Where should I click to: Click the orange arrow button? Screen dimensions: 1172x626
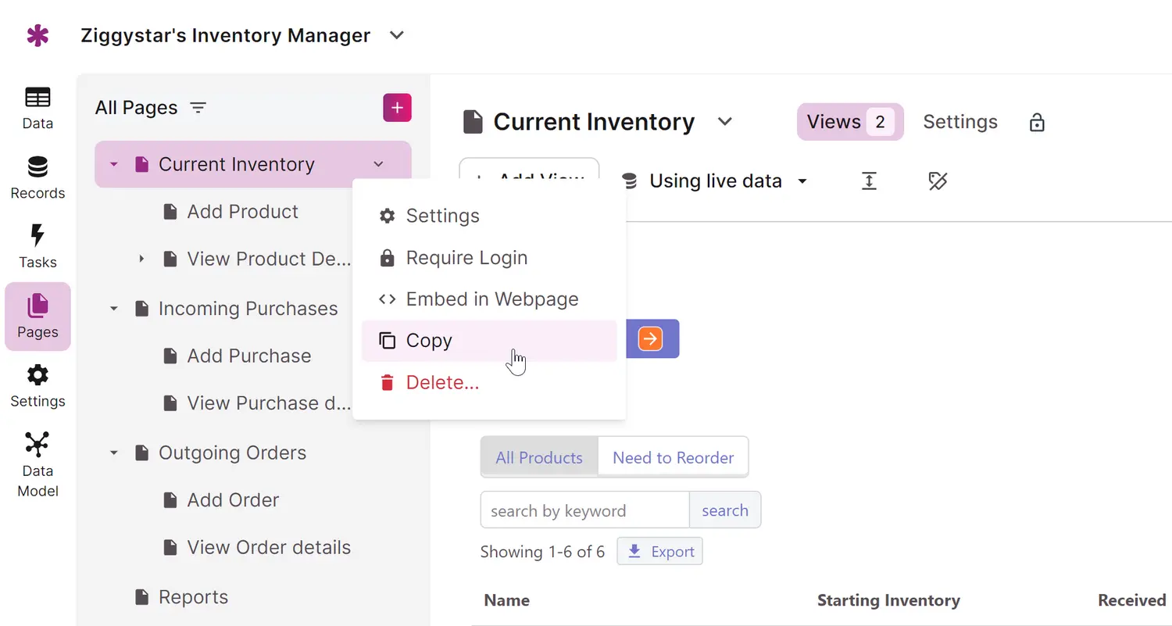[x=650, y=339]
